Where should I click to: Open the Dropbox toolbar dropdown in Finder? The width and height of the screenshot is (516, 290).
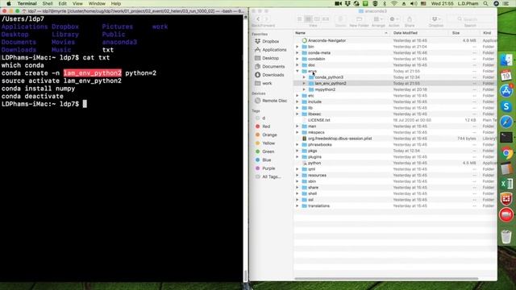click(x=436, y=19)
